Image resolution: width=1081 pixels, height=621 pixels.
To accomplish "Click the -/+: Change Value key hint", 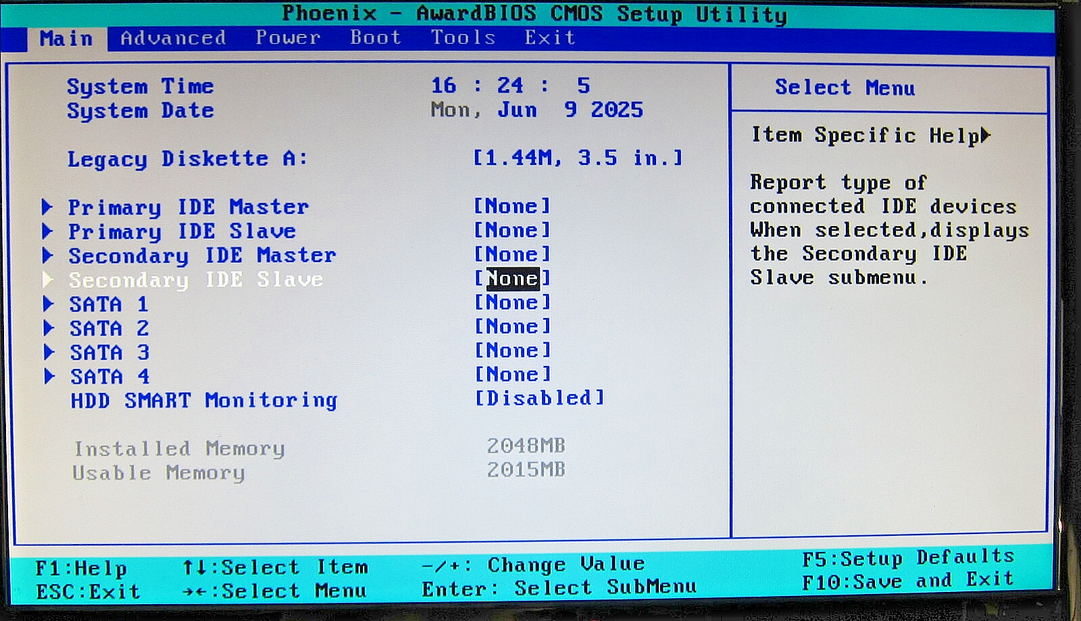I will (533, 564).
